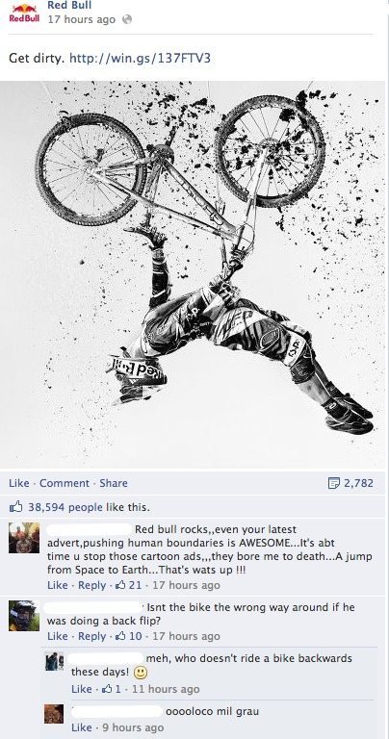The image size is (389, 739).
Task: Reply to the 'Red bull rocks' comment
Action: 91,585
